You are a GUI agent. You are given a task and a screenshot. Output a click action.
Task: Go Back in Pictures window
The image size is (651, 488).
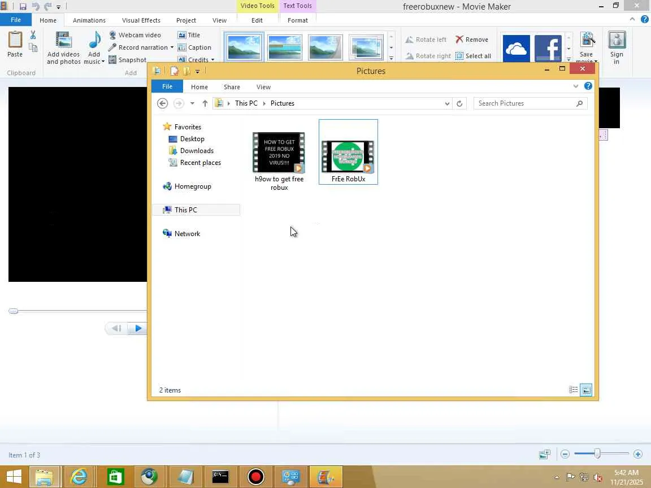[162, 103]
